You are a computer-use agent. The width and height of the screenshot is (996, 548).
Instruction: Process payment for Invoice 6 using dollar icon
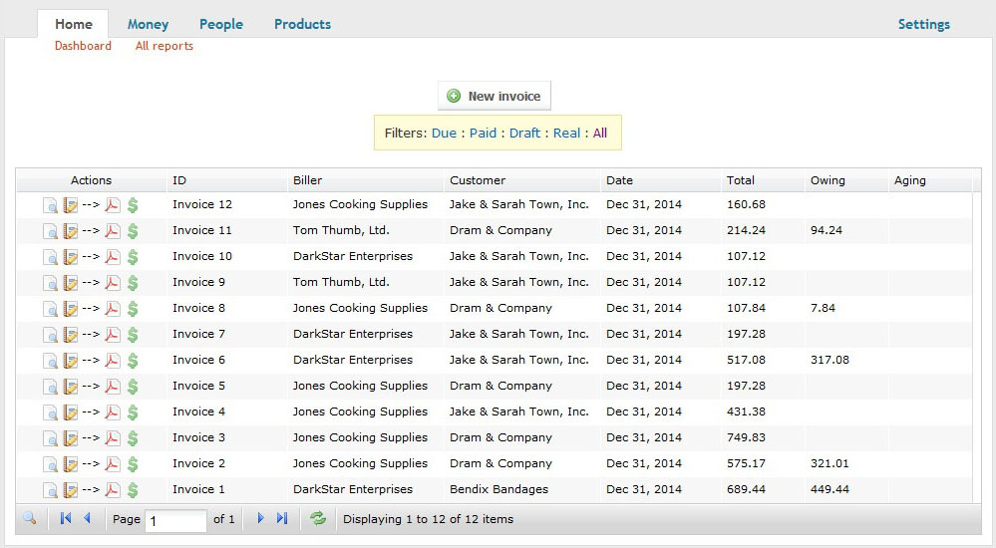tap(133, 361)
